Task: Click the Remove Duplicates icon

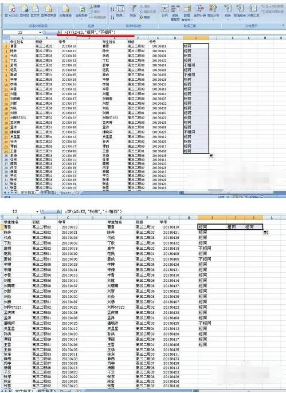Action: (x=175, y=13)
